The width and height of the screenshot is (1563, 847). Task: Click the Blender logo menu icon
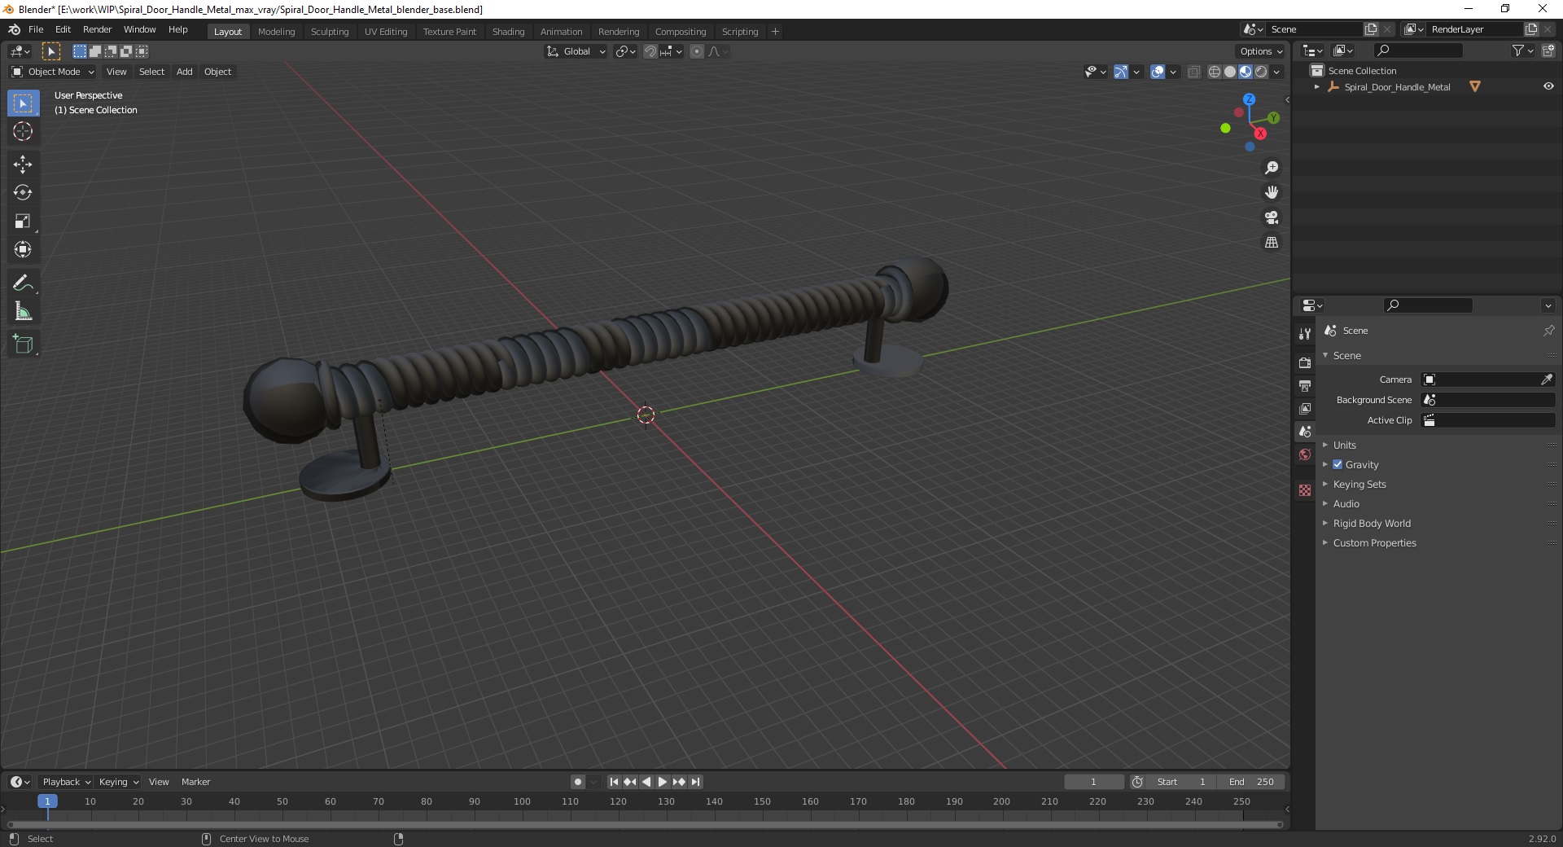coord(14,29)
